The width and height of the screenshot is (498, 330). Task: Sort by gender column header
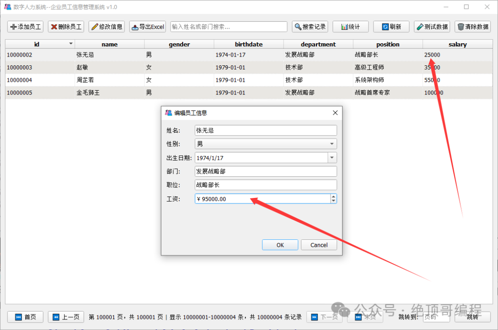(x=179, y=44)
